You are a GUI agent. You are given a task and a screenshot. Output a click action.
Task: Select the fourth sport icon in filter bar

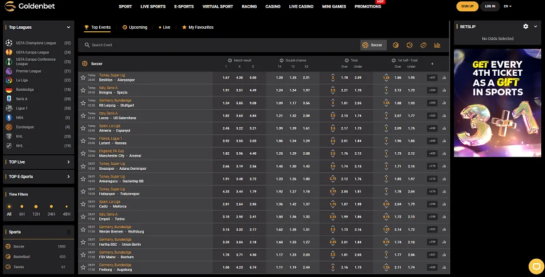pos(423,45)
